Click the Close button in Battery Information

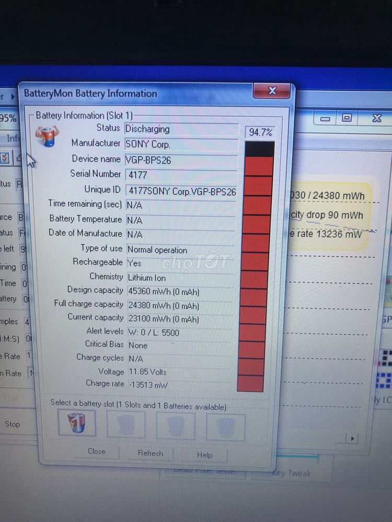(x=97, y=452)
